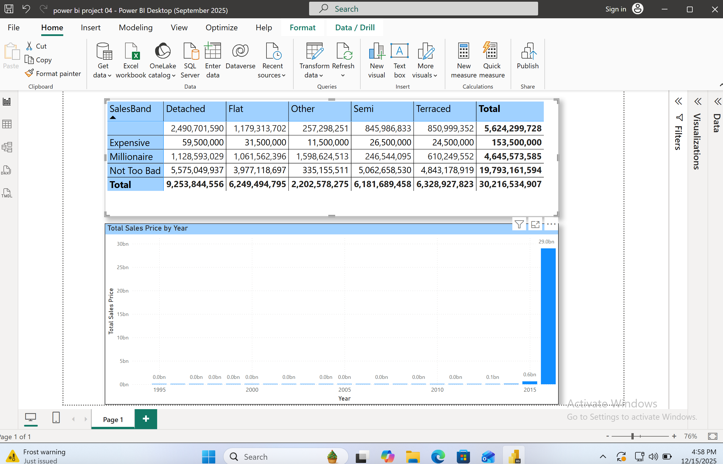The height and width of the screenshot is (464, 723).
Task: Expand the Get data dropdown
Action: [x=102, y=75]
